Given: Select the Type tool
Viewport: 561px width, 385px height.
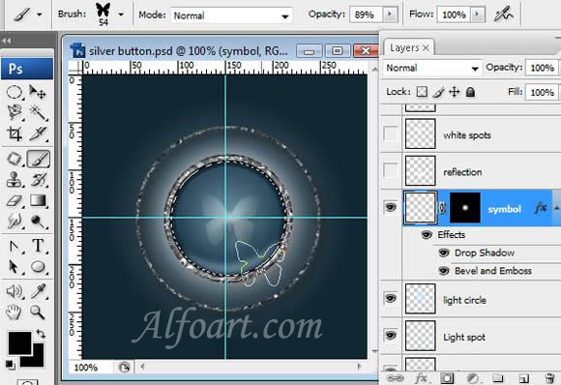Looking at the screenshot, I should coord(38,246).
